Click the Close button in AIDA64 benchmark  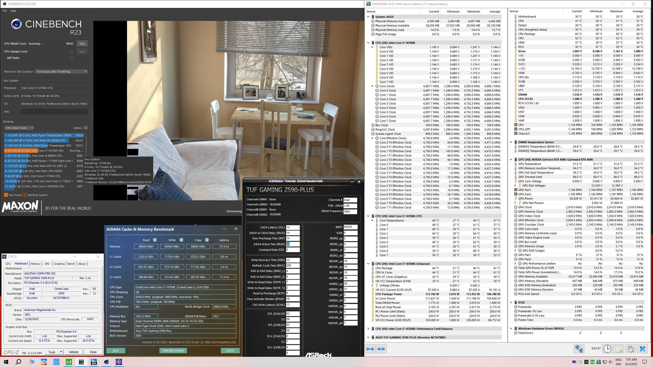pyautogui.click(x=230, y=350)
